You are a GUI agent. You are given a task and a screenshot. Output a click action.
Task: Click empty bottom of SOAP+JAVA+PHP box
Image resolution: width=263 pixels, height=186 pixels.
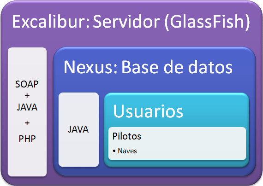click(27, 161)
